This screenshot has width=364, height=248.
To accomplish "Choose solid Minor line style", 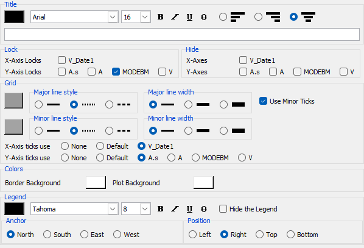I will (x=38, y=130).
